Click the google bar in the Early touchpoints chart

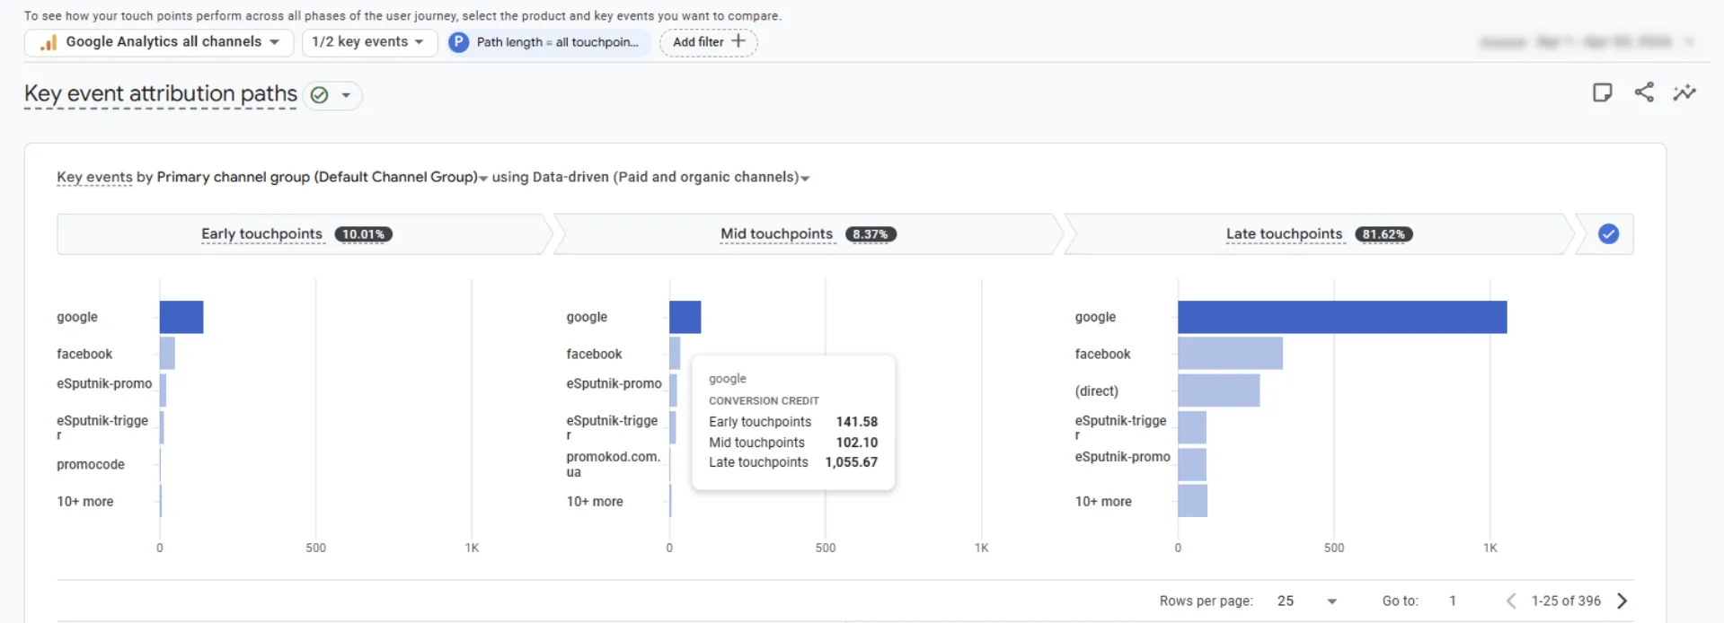coord(181,317)
